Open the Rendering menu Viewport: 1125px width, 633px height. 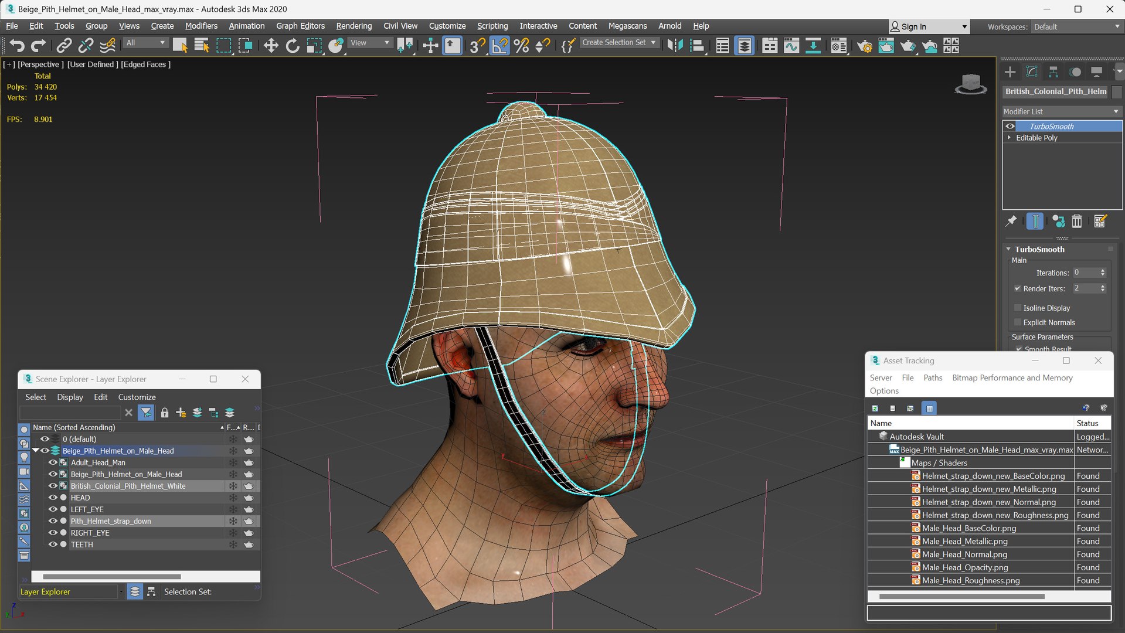click(354, 26)
